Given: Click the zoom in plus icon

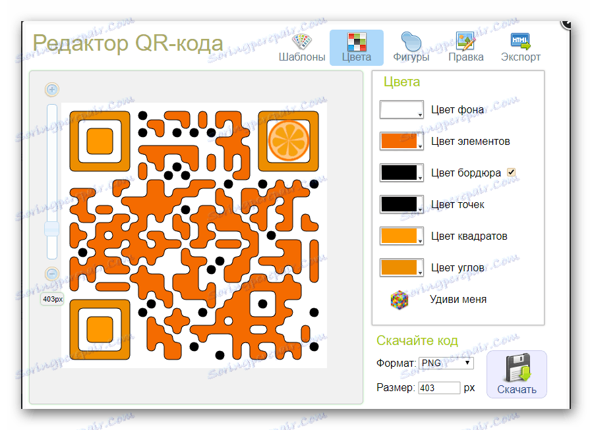Looking at the screenshot, I should click(x=52, y=90).
